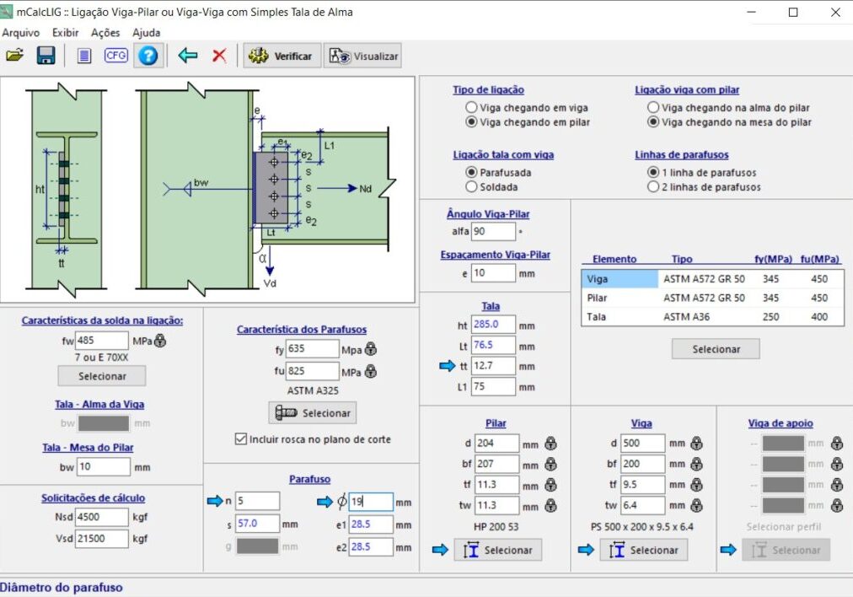Open the Arquivo menu

pos(21,33)
